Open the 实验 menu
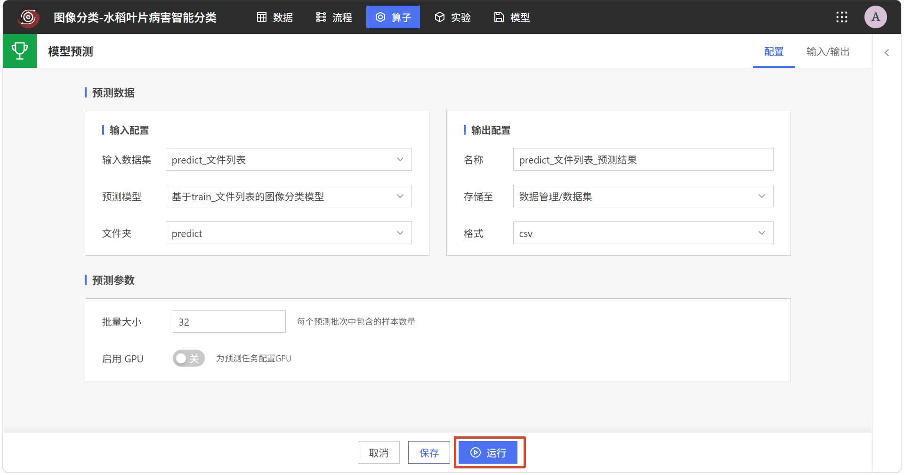The width and height of the screenshot is (904, 475). pyautogui.click(x=453, y=17)
